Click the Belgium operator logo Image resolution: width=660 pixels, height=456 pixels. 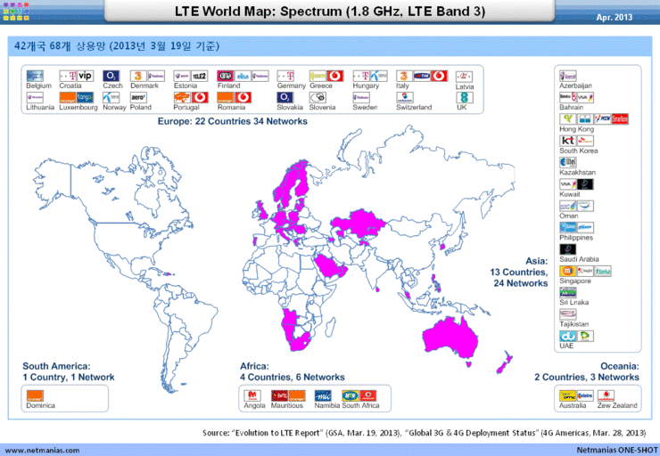point(35,76)
